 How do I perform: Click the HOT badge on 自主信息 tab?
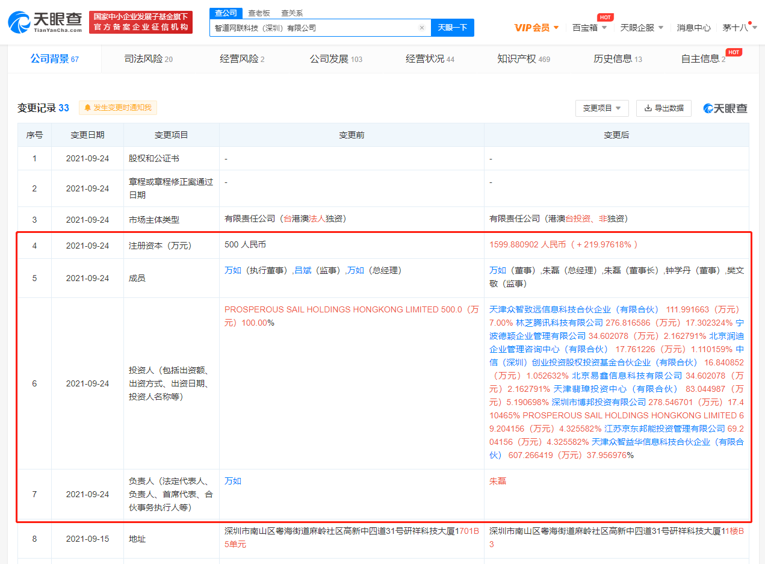[x=734, y=52]
